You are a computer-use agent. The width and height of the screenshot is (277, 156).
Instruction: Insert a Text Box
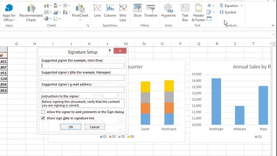point(185,13)
